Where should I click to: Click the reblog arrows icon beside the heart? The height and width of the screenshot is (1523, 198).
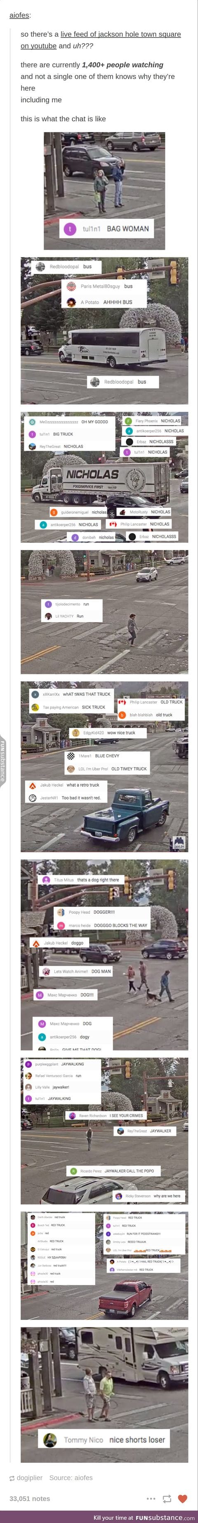tap(167, 1498)
